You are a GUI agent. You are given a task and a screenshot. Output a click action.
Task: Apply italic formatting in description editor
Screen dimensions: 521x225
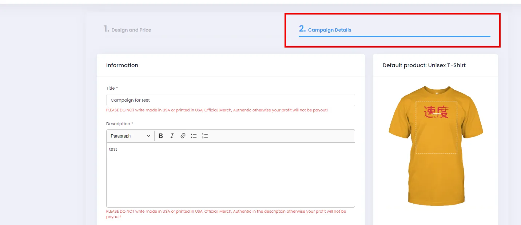point(172,136)
